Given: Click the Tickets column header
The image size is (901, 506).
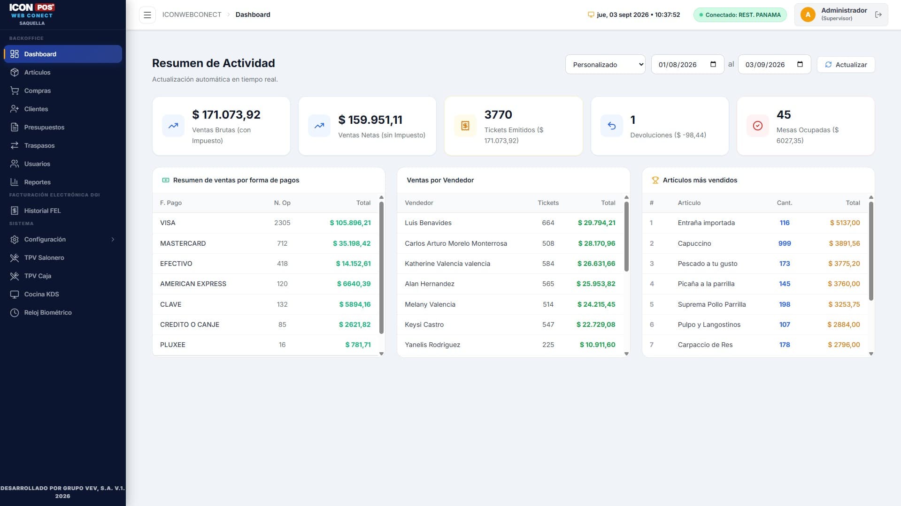Looking at the screenshot, I should pyautogui.click(x=548, y=203).
